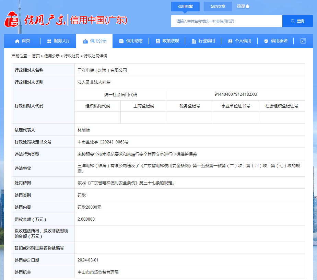
Task: Click legal representative name 林绍雄
Action: pos(84,130)
